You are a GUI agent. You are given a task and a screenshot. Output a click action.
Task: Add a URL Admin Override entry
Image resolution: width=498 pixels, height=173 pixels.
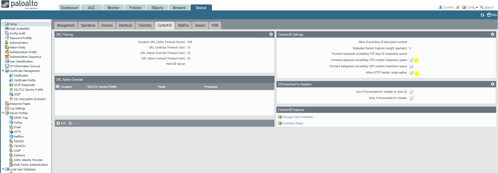coord(61,123)
